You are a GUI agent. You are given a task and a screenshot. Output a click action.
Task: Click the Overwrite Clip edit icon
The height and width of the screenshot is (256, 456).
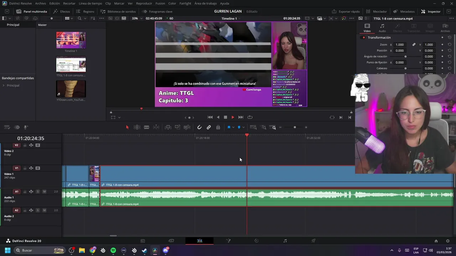click(x=177, y=127)
